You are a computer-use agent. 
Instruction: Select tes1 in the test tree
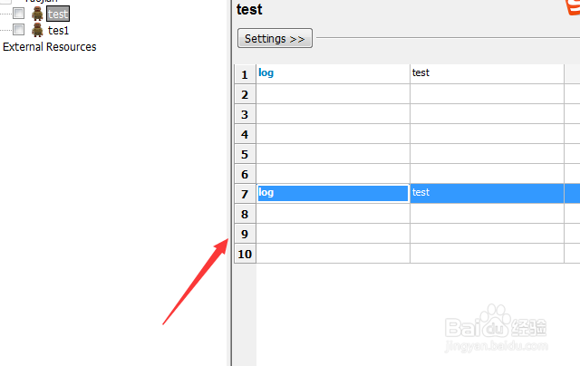(x=58, y=30)
